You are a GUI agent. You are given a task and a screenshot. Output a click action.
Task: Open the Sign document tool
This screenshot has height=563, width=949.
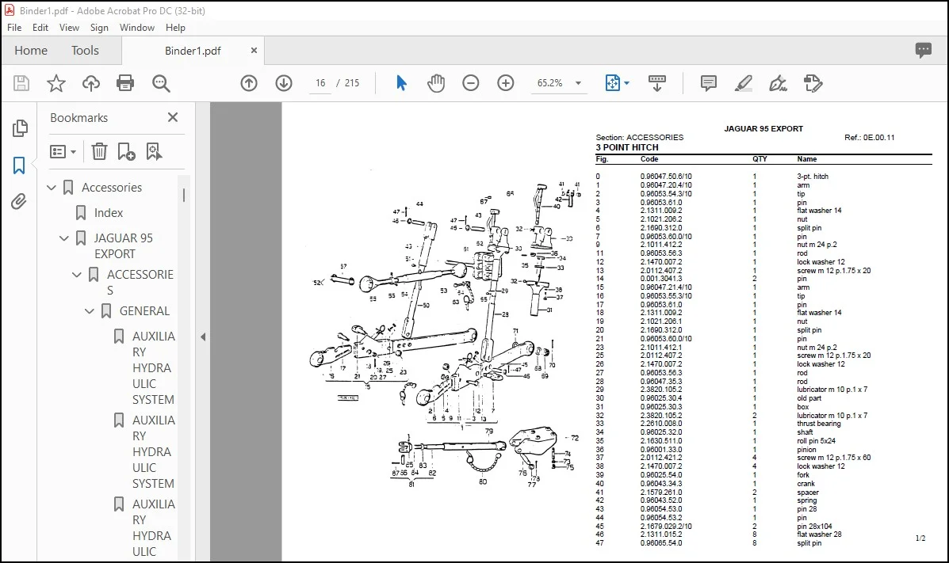click(778, 83)
